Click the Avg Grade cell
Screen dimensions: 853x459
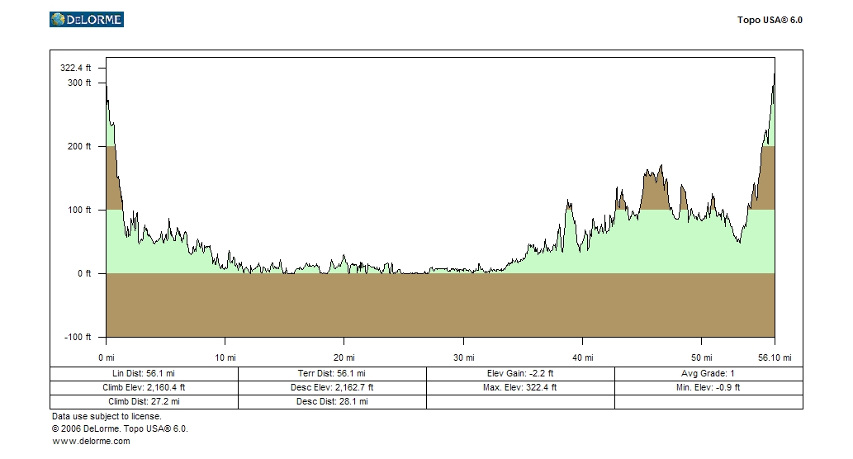(x=708, y=373)
